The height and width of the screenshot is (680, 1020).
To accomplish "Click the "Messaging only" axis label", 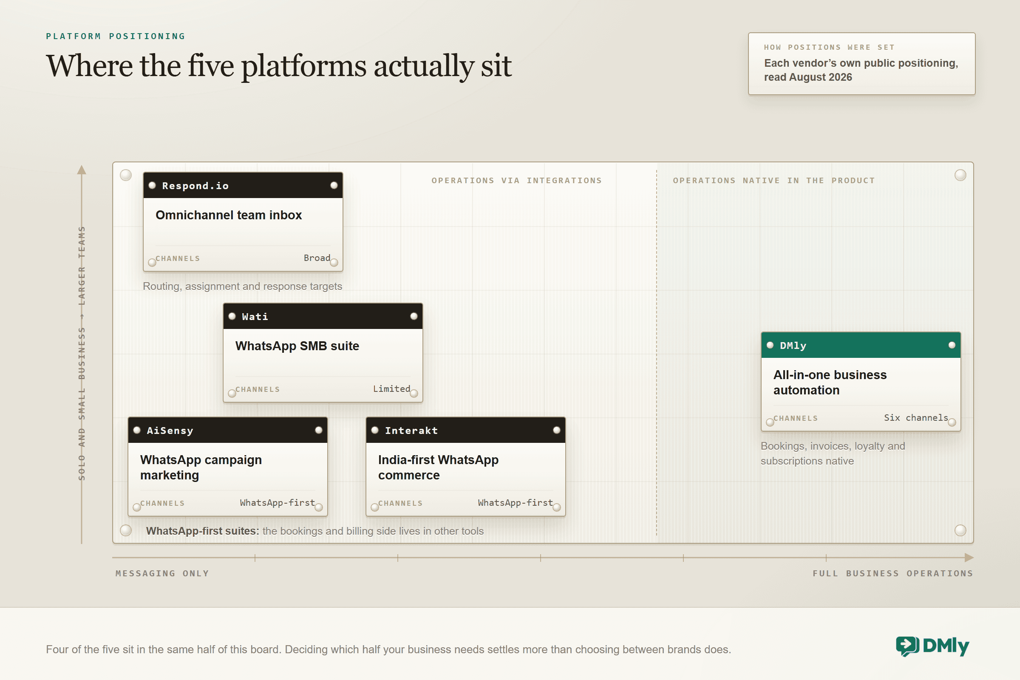I will pos(162,573).
